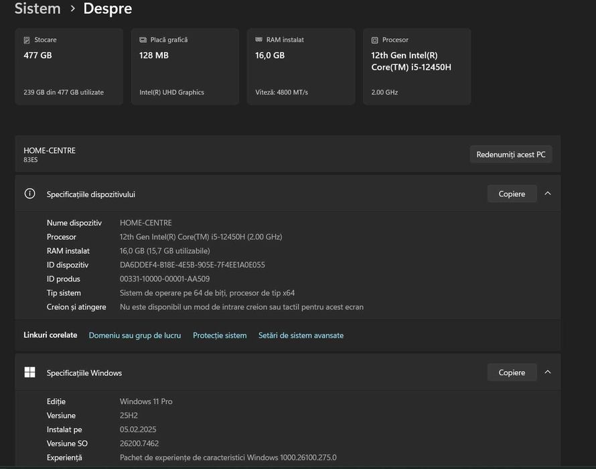Open the Stocare 477 GB card

click(x=69, y=66)
